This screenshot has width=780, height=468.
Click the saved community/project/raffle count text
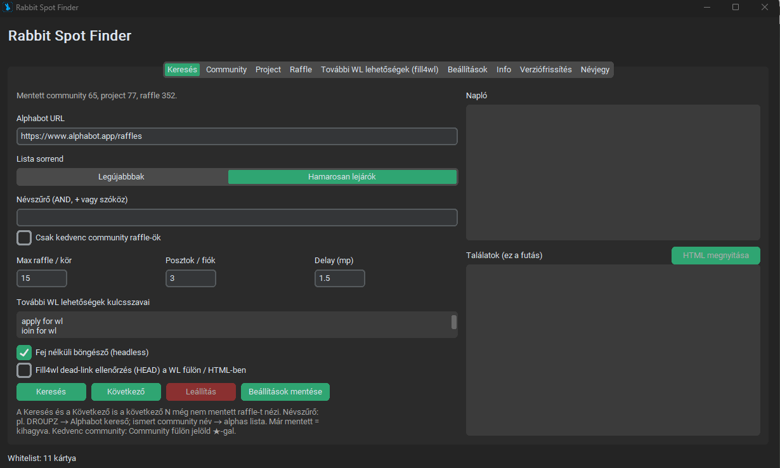[x=97, y=96]
